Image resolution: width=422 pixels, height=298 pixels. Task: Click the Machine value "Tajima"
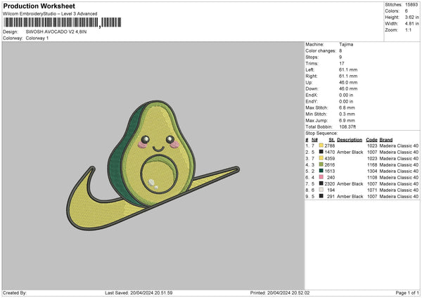tap(346, 44)
